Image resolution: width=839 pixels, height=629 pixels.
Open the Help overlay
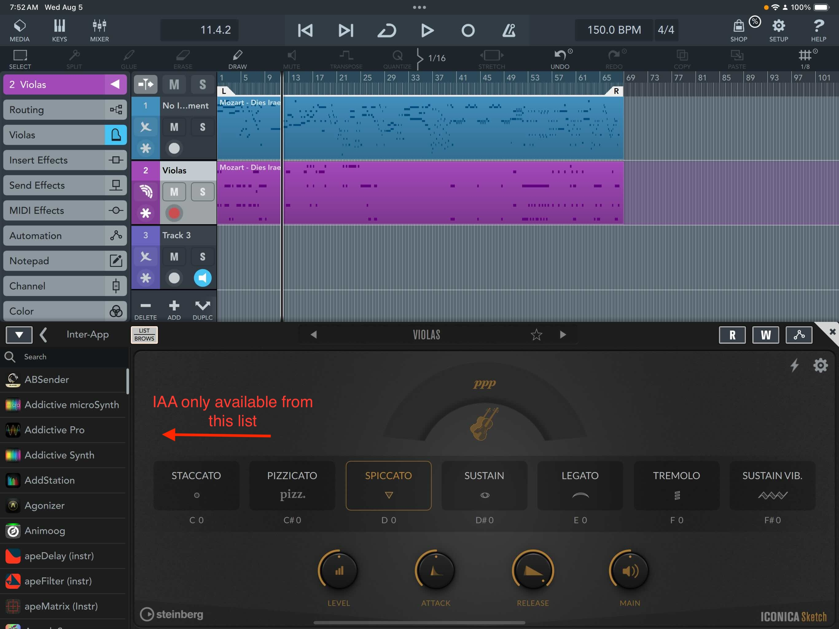coord(818,30)
